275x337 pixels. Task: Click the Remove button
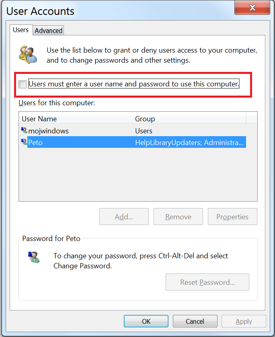178,216
